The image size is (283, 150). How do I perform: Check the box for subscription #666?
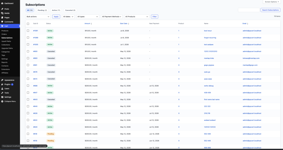point(28,85)
